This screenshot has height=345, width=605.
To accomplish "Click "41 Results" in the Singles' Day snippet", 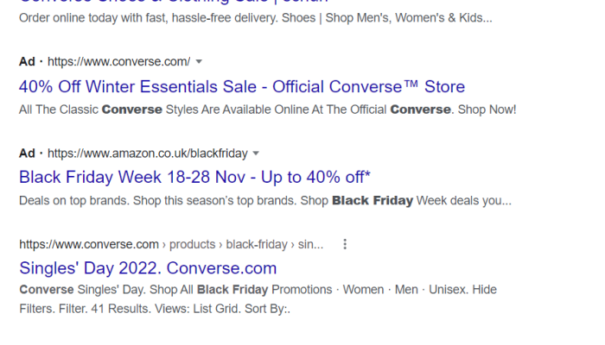I will click(121, 309).
